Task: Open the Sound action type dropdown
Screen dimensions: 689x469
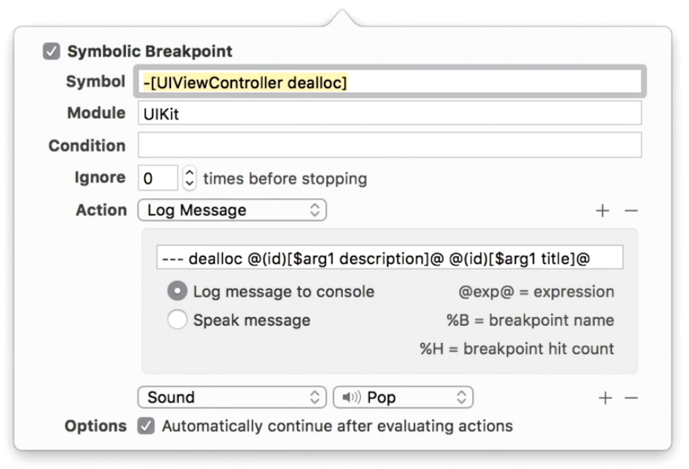Action: click(x=232, y=397)
